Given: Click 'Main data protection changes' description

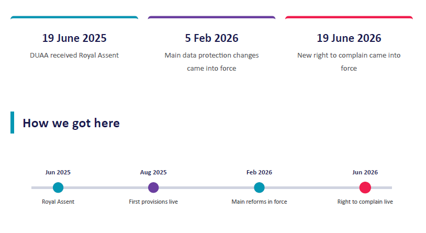Looking at the screenshot, I should (x=211, y=62).
